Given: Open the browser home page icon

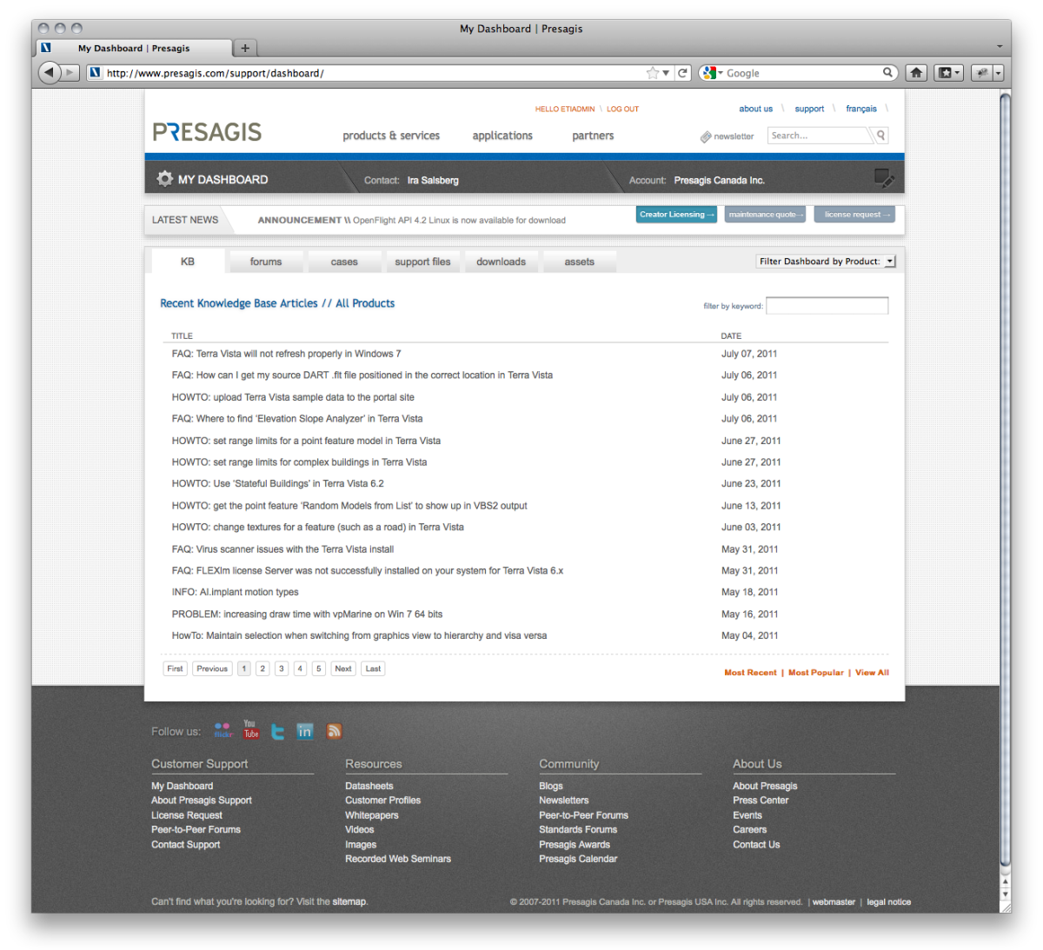Looking at the screenshot, I should (916, 73).
